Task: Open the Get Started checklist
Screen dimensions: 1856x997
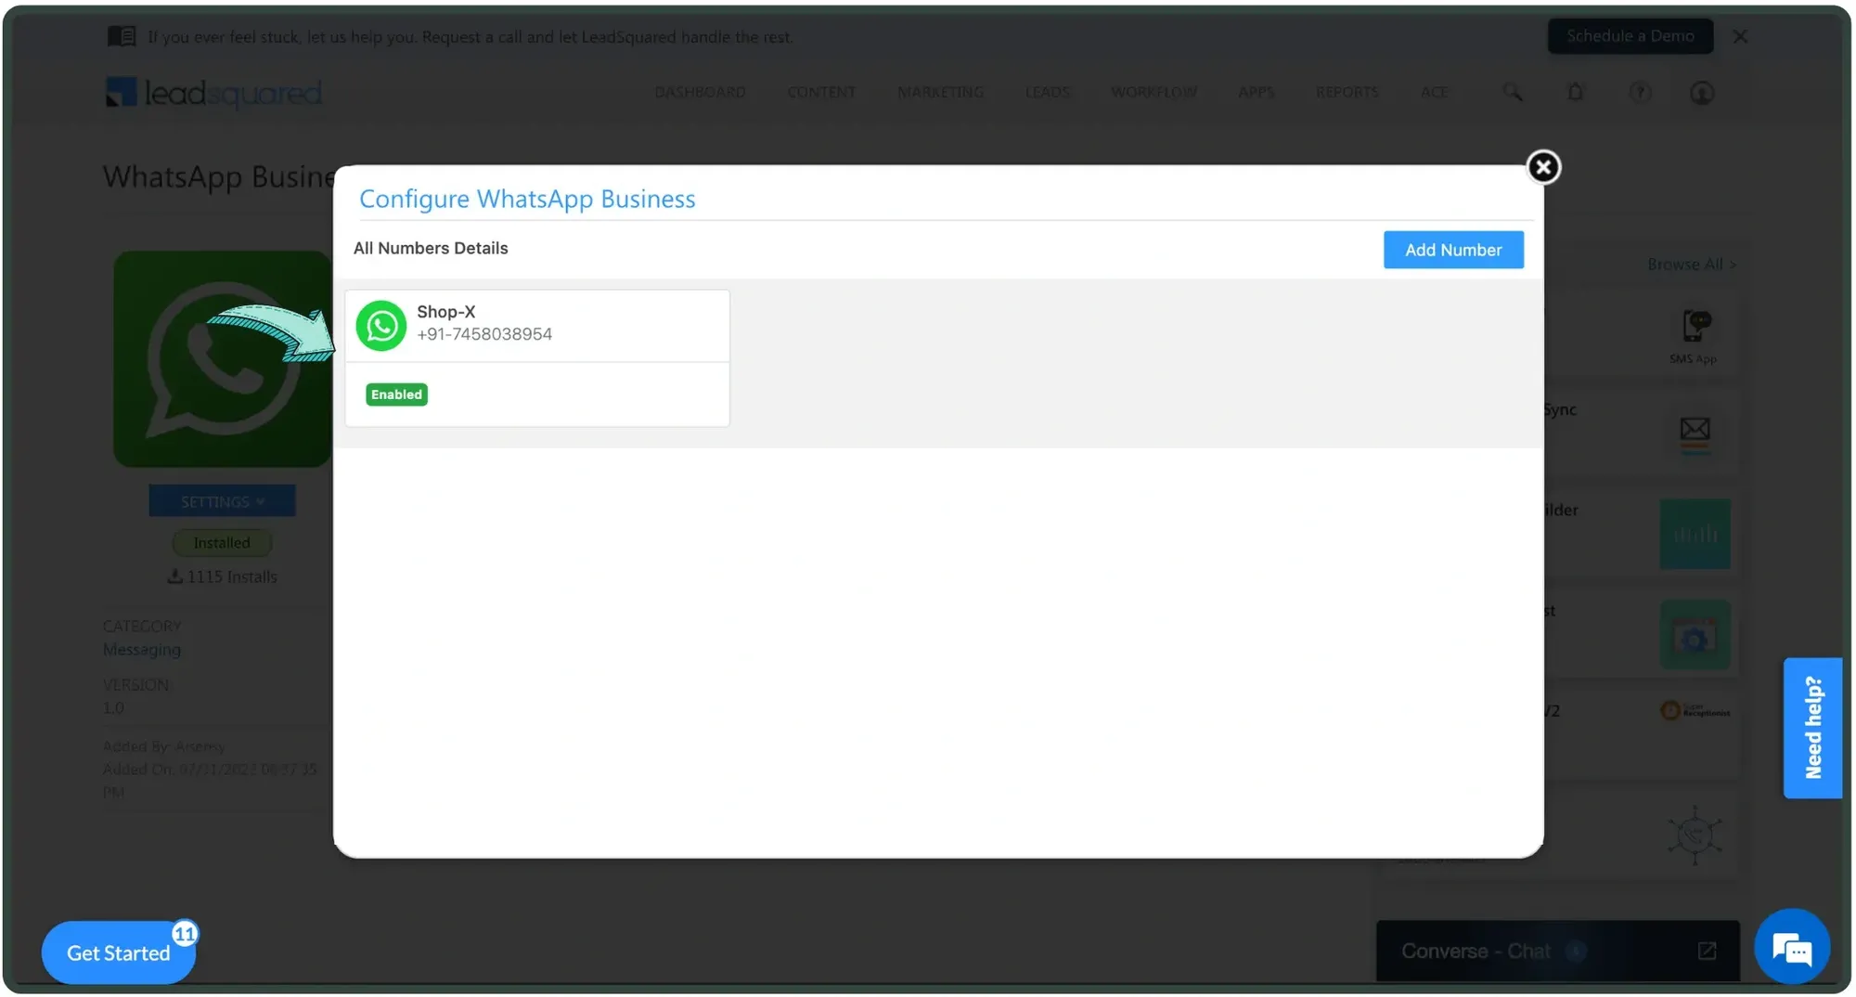Action: pos(119,952)
